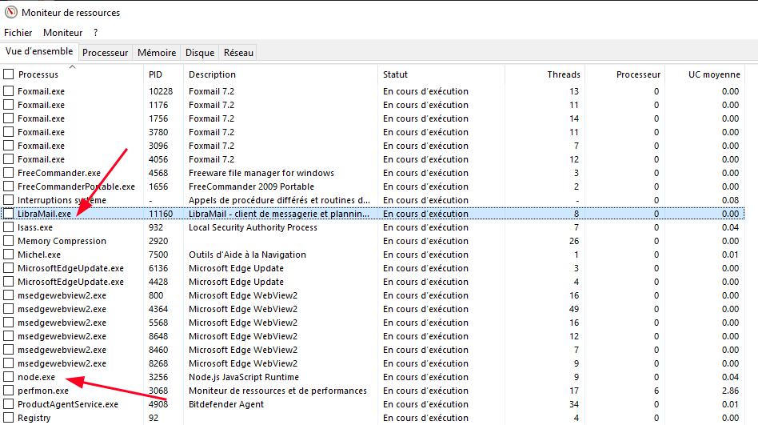758x425 pixels.
Task: Switch to the Mémoire tab
Action: click(x=157, y=52)
